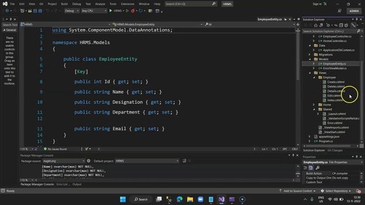365x205 pixels.
Task: Click Add to Source Control button
Action: (x=297, y=191)
